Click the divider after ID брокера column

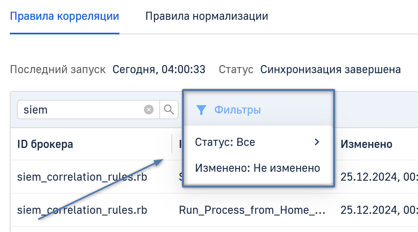click(172, 144)
